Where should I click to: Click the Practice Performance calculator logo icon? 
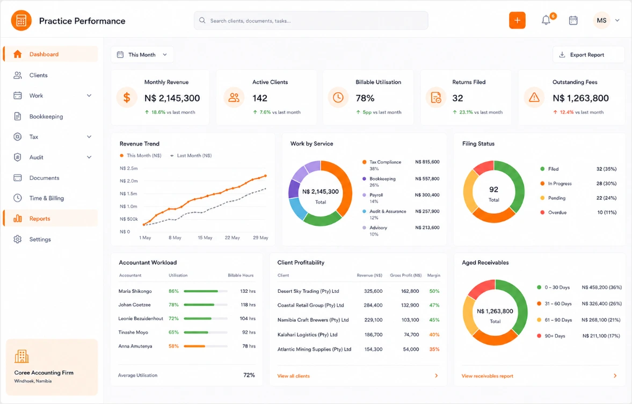pos(21,20)
